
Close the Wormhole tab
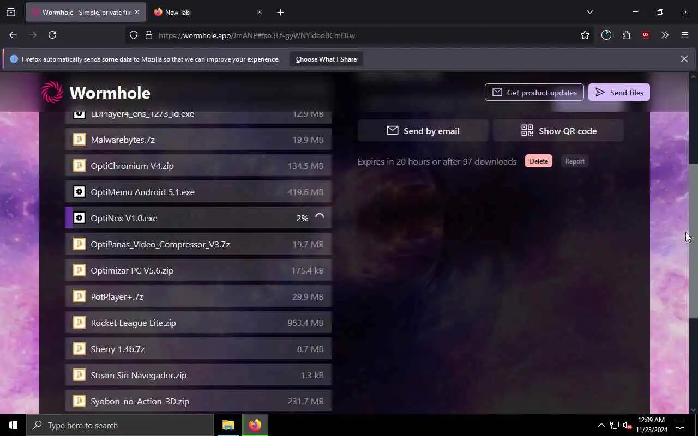click(x=137, y=12)
